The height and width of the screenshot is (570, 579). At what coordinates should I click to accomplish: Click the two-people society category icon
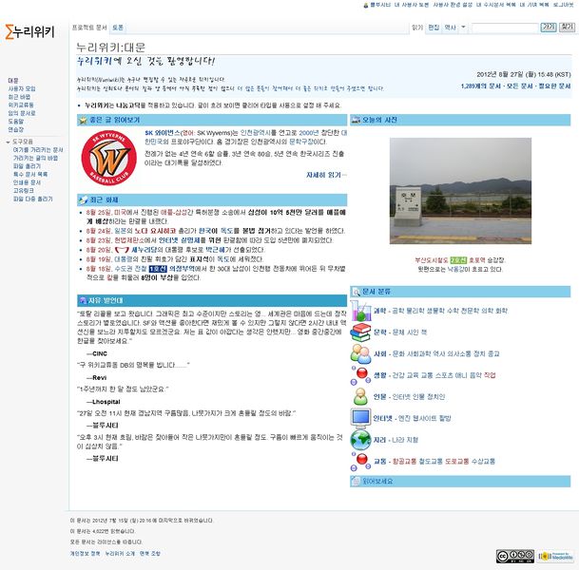(360, 353)
